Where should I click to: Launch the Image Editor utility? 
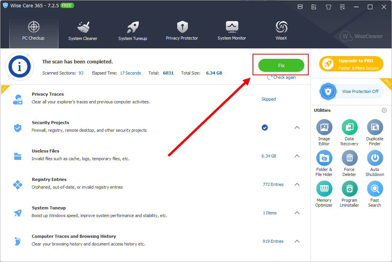324,133
